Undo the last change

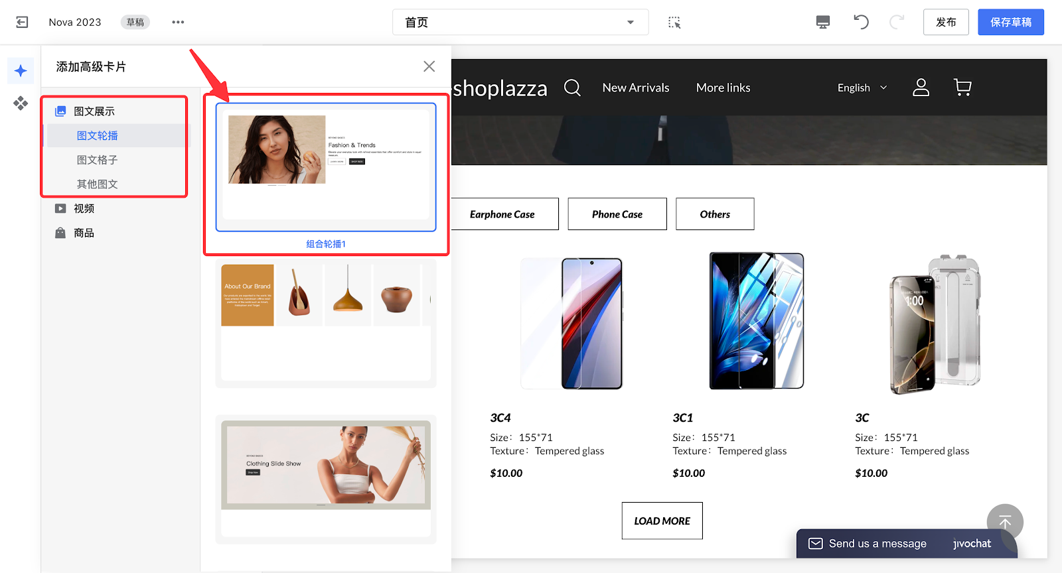coord(861,22)
